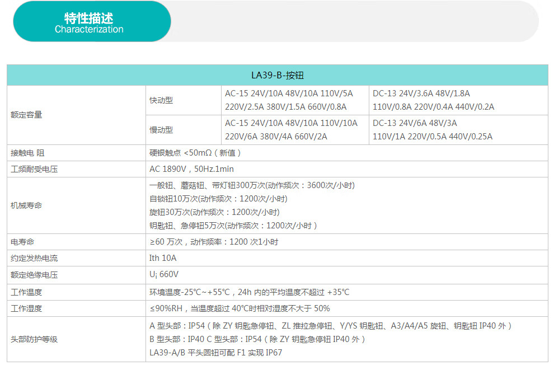Click the 慢动型 AC-15 ratings cell

click(291, 129)
